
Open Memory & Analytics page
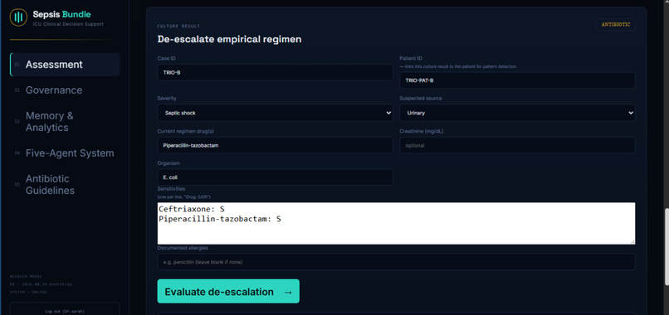click(65, 122)
